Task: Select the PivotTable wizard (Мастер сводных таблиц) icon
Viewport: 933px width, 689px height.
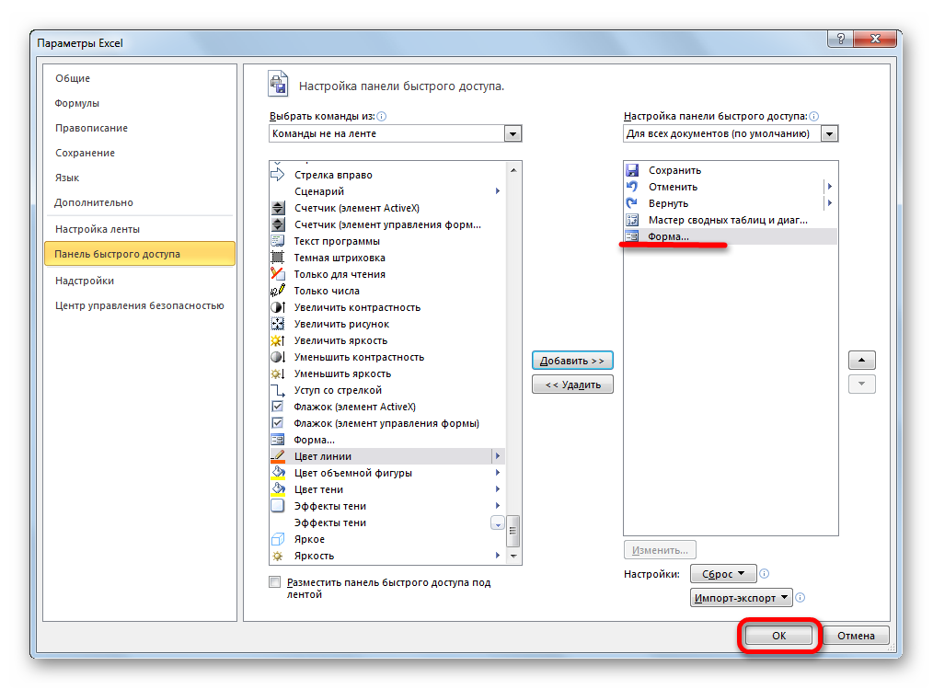Action: click(x=632, y=220)
